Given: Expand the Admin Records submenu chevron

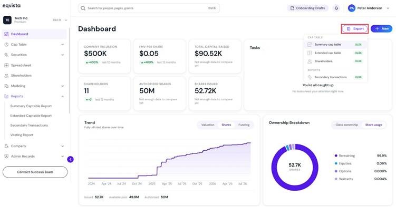Looking at the screenshot, I should [x=62, y=157].
